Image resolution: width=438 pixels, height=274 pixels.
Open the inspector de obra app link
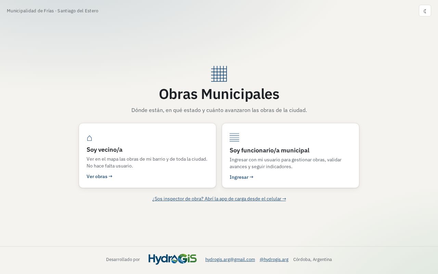219,199
